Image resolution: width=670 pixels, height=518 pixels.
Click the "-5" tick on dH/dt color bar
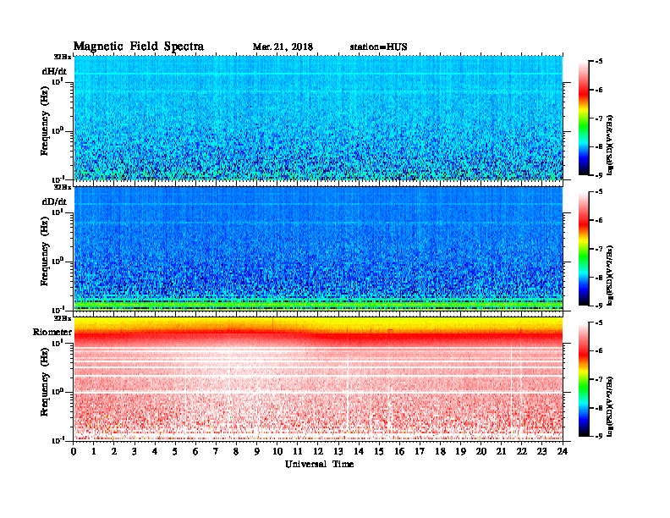(x=598, y=62)
